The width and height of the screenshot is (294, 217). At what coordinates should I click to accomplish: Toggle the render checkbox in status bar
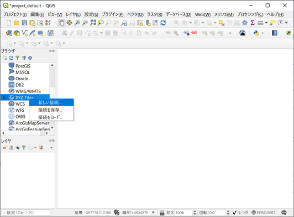pos(234,213)
